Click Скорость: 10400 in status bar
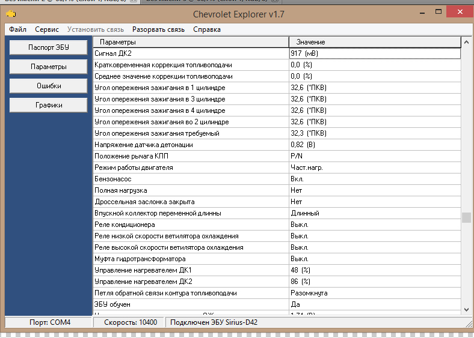Image resolution: width=474 pixels, height=338 pixels. pyautogui.click(x=131, y=322)
